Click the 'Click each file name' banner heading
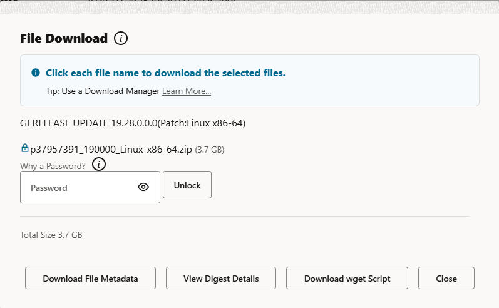499x308 pixels. click(165, 73)
